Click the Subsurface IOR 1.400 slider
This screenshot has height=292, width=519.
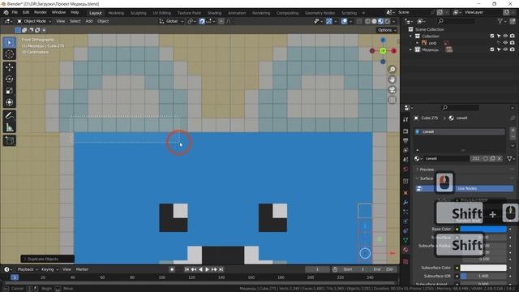[483, 276]
